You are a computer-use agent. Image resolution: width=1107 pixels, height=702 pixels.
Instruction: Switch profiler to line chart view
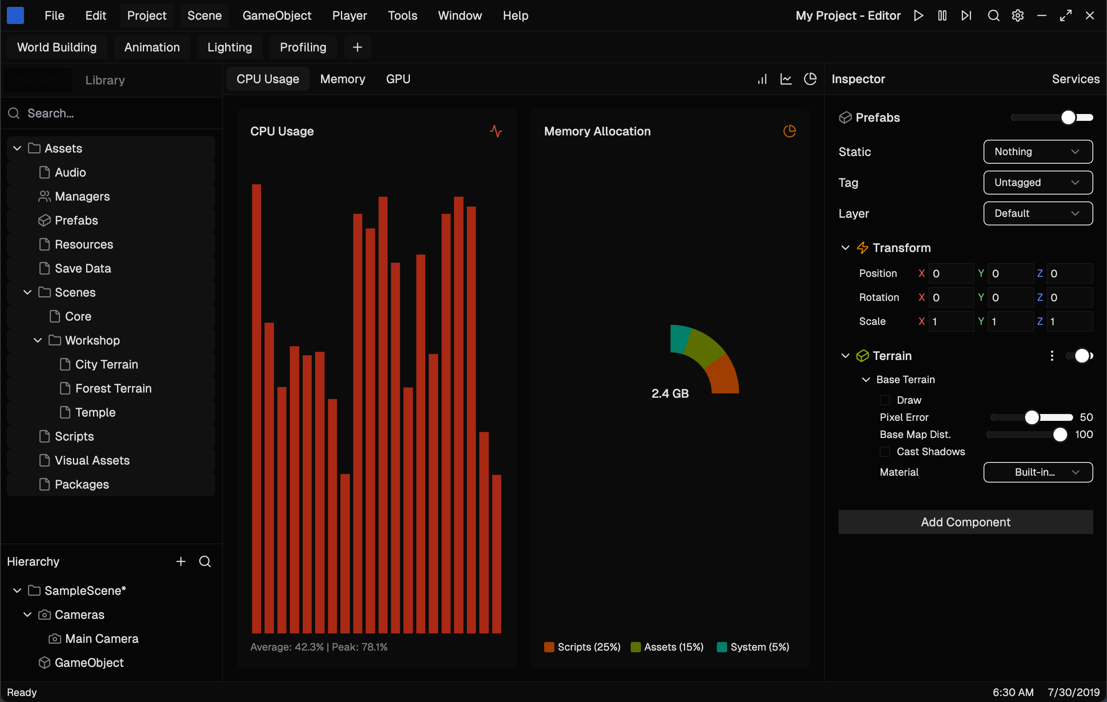point(786,78)
